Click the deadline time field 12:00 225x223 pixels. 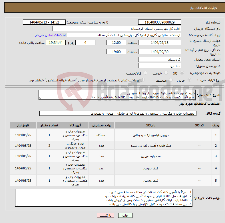116,43
